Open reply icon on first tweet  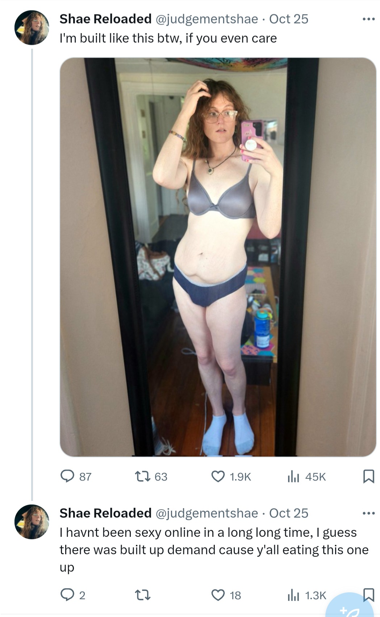(x=67, y=476)
